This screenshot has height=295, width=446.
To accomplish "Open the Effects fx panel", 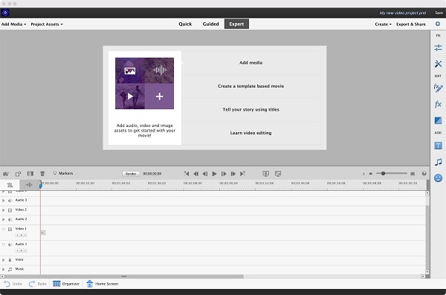I will pos(438,104).
